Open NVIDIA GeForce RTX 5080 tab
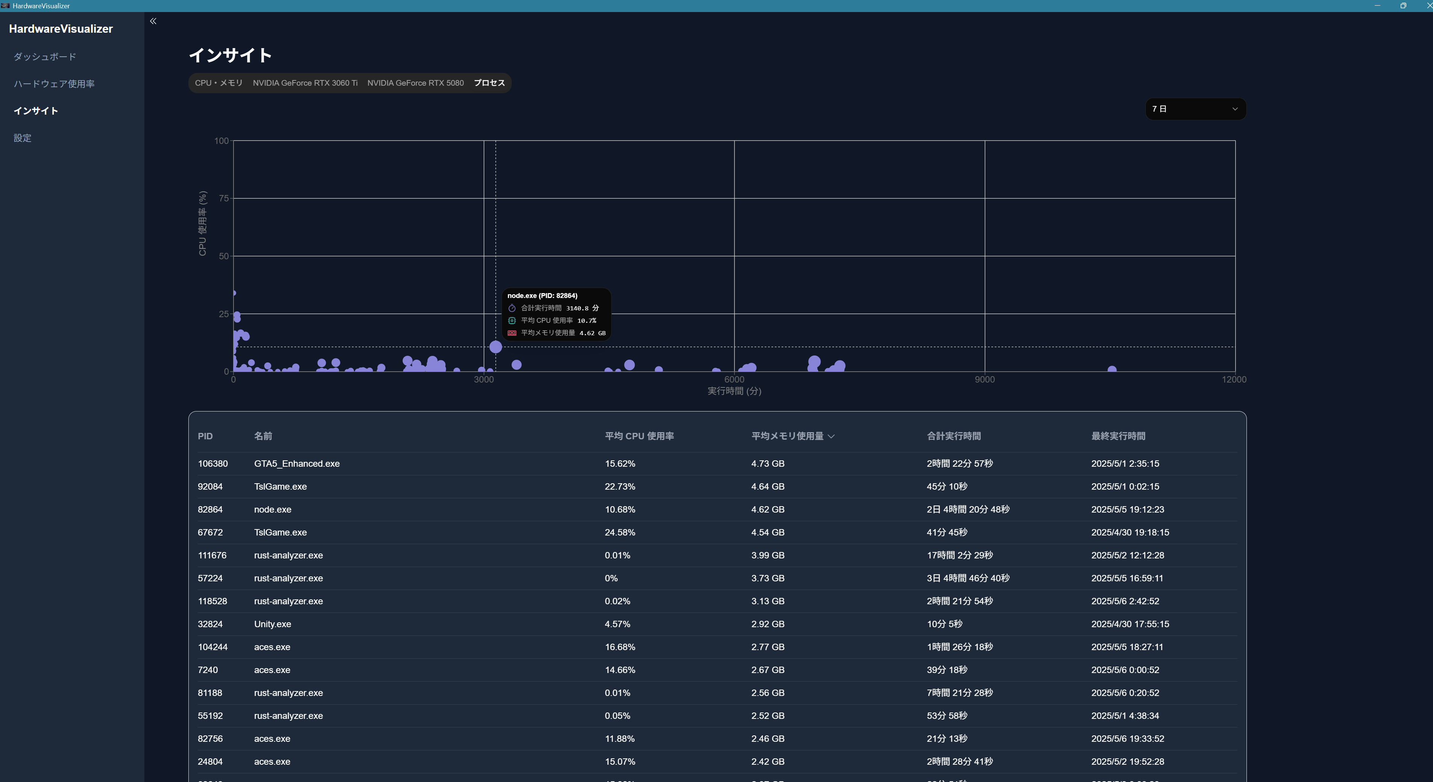This screenshot has width=1433, height=782. 415,83
